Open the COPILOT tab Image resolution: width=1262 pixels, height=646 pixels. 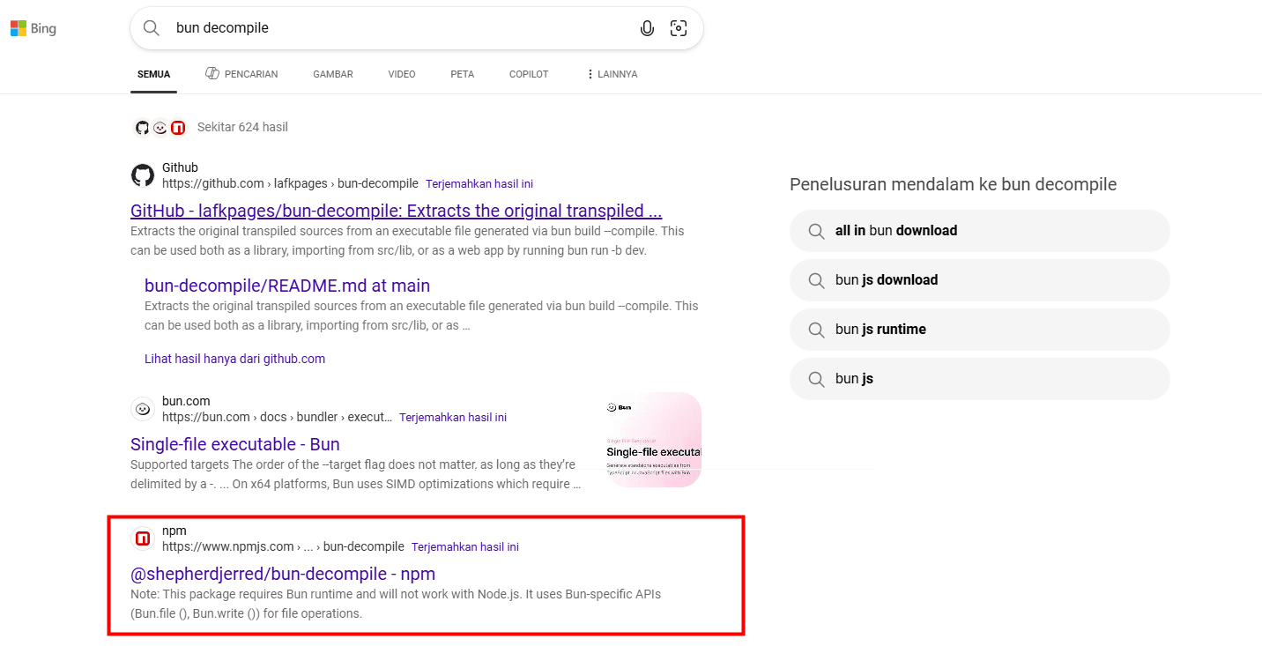point(529,74)
